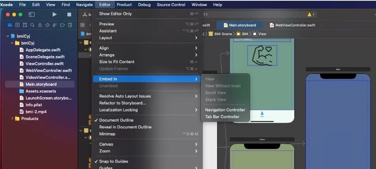Open the Find menu
376x169 pixels.
pos(65,5)
